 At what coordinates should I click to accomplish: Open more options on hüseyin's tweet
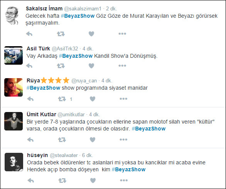click(x=124, y=181)
